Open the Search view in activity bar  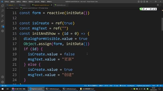(3, 11)
